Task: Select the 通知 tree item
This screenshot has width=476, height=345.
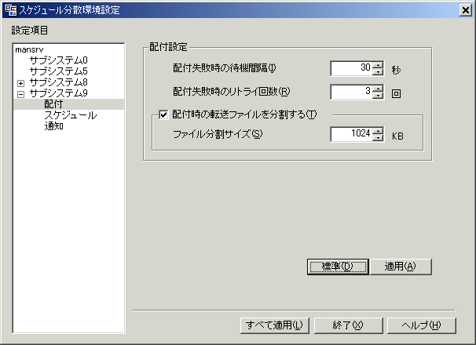Action: (x=53, y=125)
